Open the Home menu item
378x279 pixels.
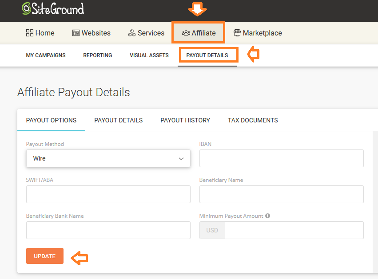pos(40,33)
